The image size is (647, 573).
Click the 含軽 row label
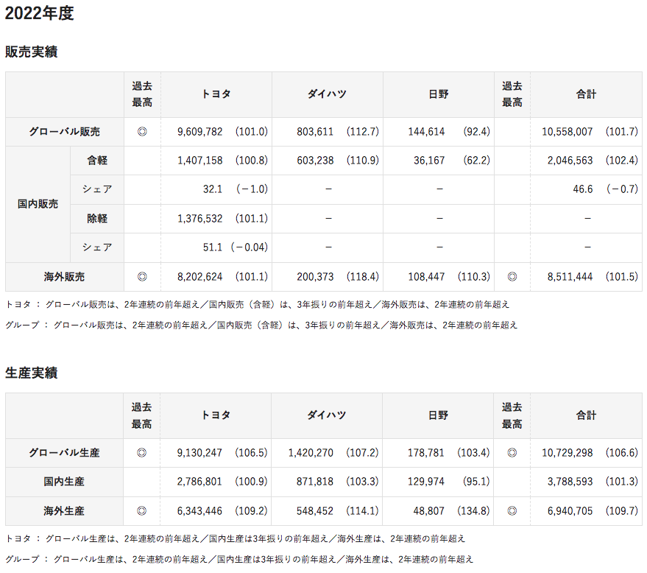click(x=97, y=161)
